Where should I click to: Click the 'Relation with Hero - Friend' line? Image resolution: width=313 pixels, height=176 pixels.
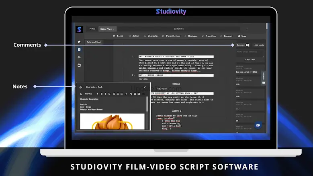pos(91,110)
